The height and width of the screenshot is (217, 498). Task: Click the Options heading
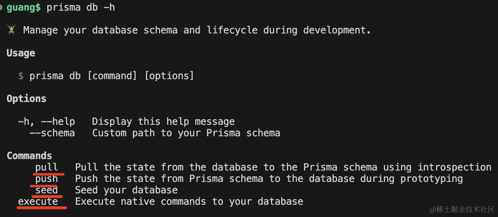[x=26, y=99]
